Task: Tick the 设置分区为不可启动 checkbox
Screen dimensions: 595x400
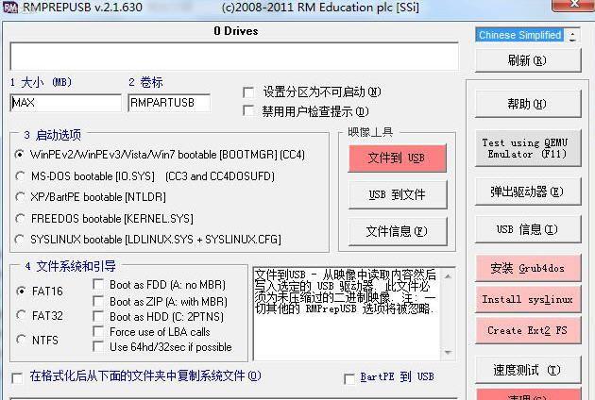Action: tap(248, 92)
